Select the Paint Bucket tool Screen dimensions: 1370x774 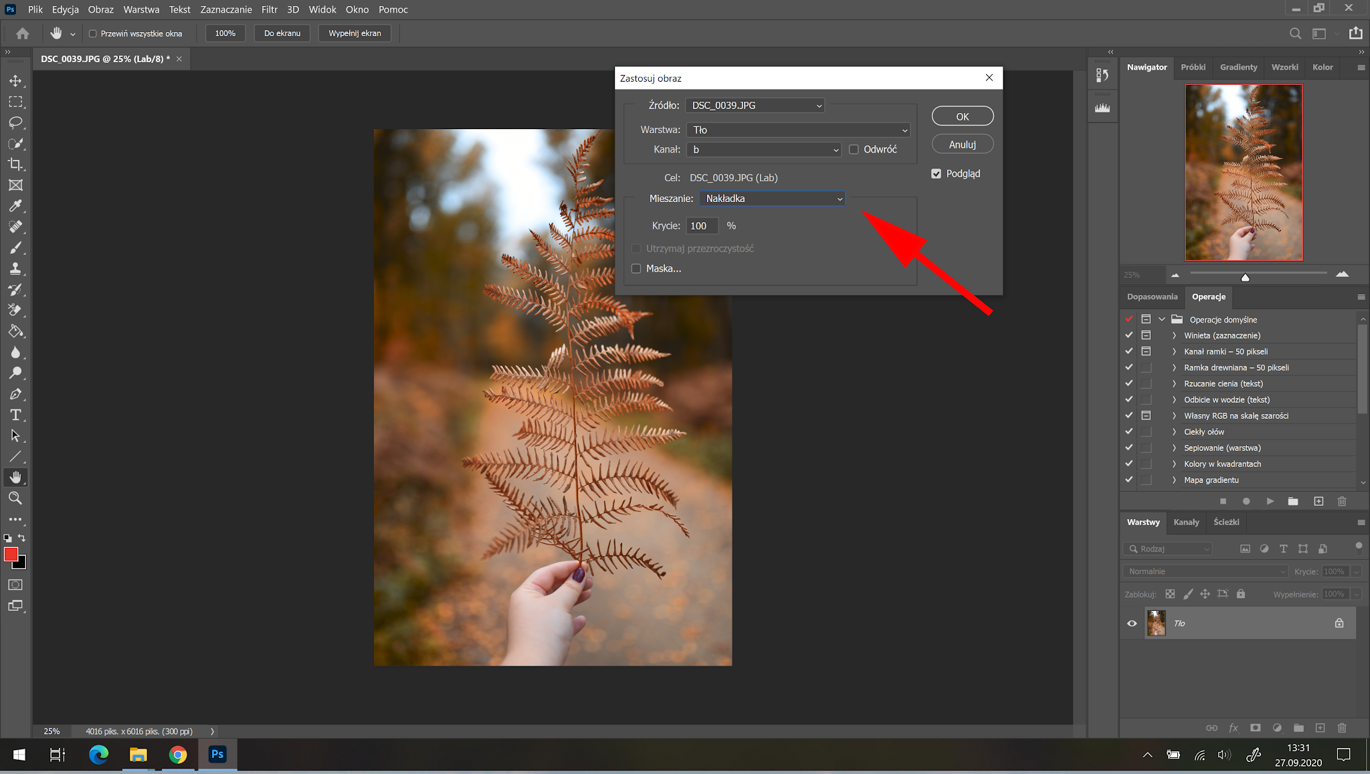[15, 331]
